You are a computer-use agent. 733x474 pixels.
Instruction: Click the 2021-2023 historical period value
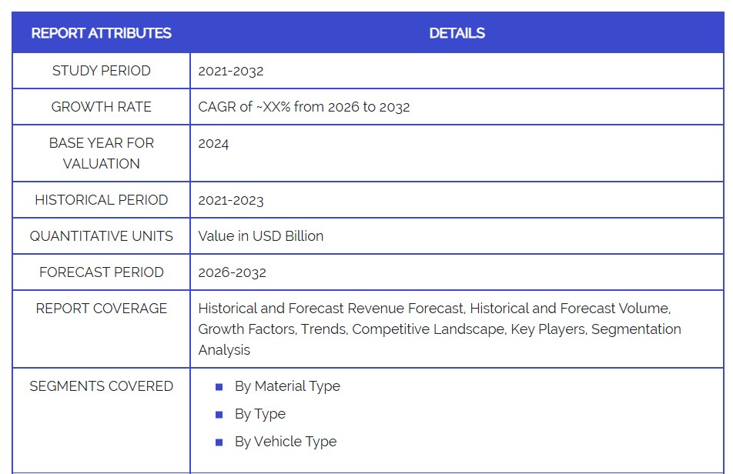[230, 200]
